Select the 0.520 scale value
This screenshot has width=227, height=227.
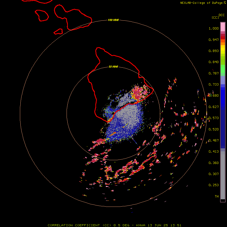tap(214, 129)
